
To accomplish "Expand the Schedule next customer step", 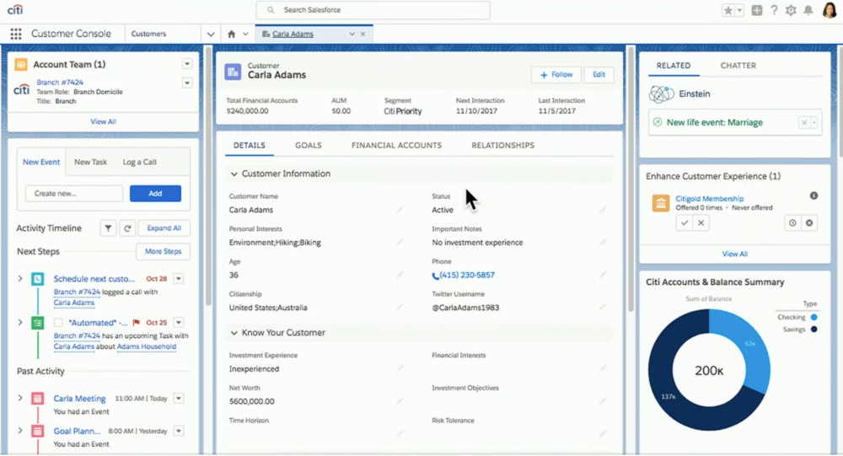I will pyautogui.click(x=20, y=278).
